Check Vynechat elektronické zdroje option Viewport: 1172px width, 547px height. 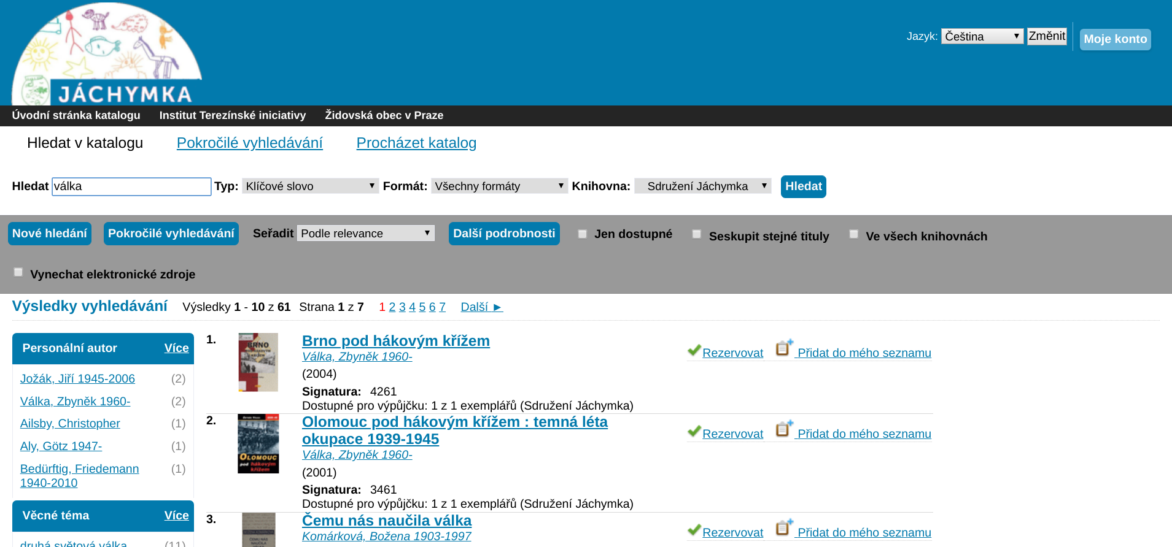pyautogui.click(x=18, y=272)
